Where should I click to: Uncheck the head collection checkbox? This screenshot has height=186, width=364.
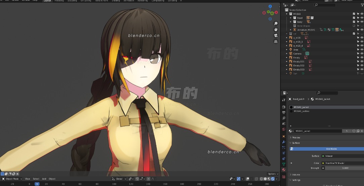coord(354,18)
